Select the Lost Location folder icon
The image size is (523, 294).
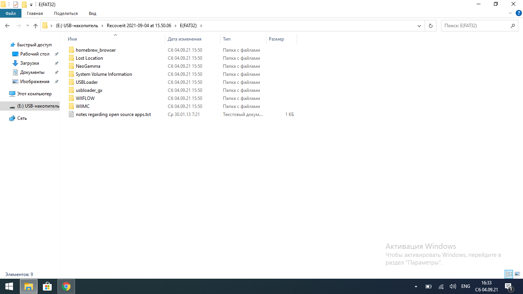pos(71,58)
